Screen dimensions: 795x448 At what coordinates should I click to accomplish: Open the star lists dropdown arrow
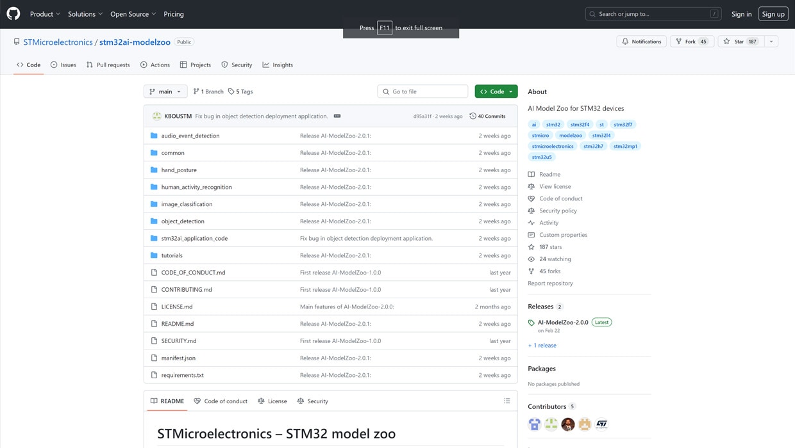click(x=771, y=42)
